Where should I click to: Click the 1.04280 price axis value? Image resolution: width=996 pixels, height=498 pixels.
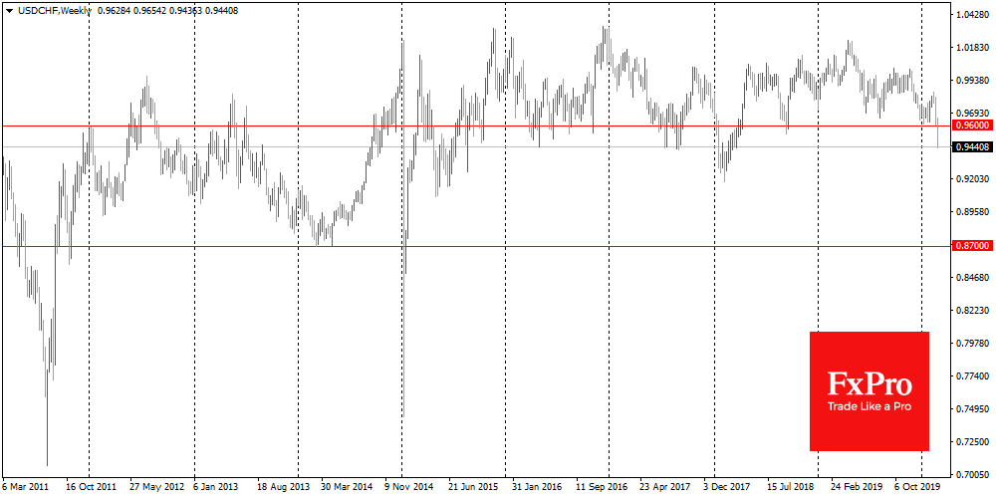(x=972, y=15)
